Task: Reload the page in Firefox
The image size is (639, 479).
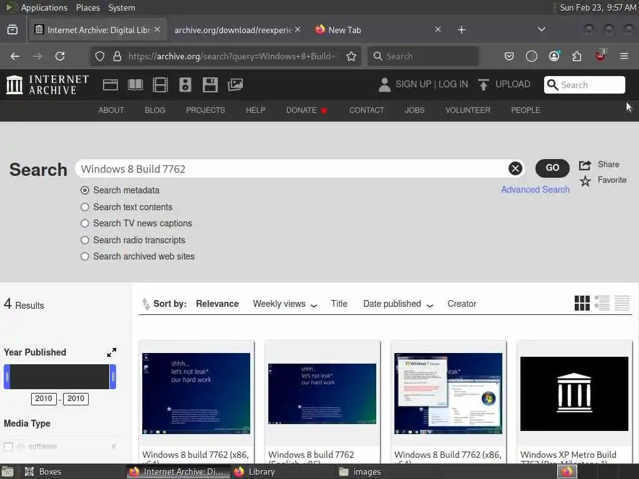Action: [x=60, y=56]
